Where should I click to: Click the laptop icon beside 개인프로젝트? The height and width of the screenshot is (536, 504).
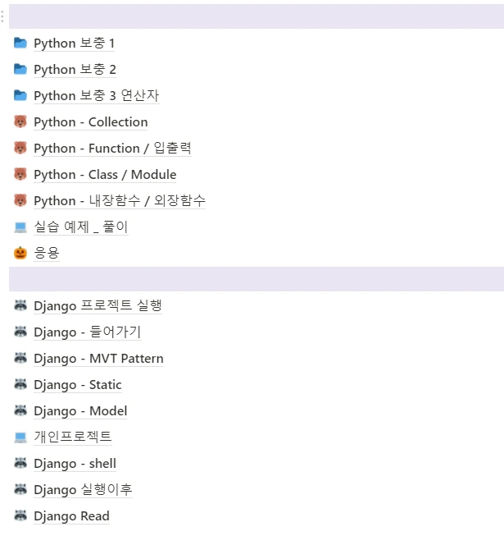point(20,438)
